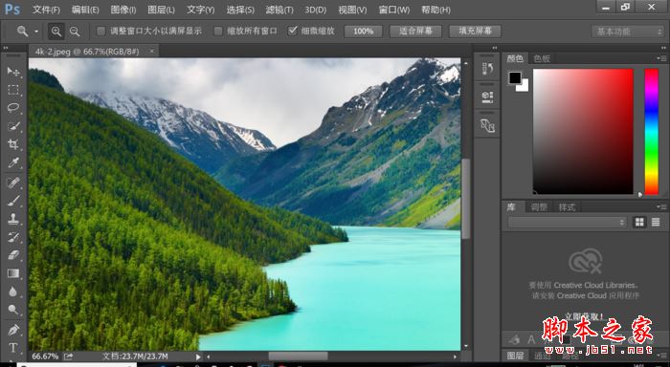Switch to the 样式 tab
This screenshot has height=367, width=670.
click(567, 207)
